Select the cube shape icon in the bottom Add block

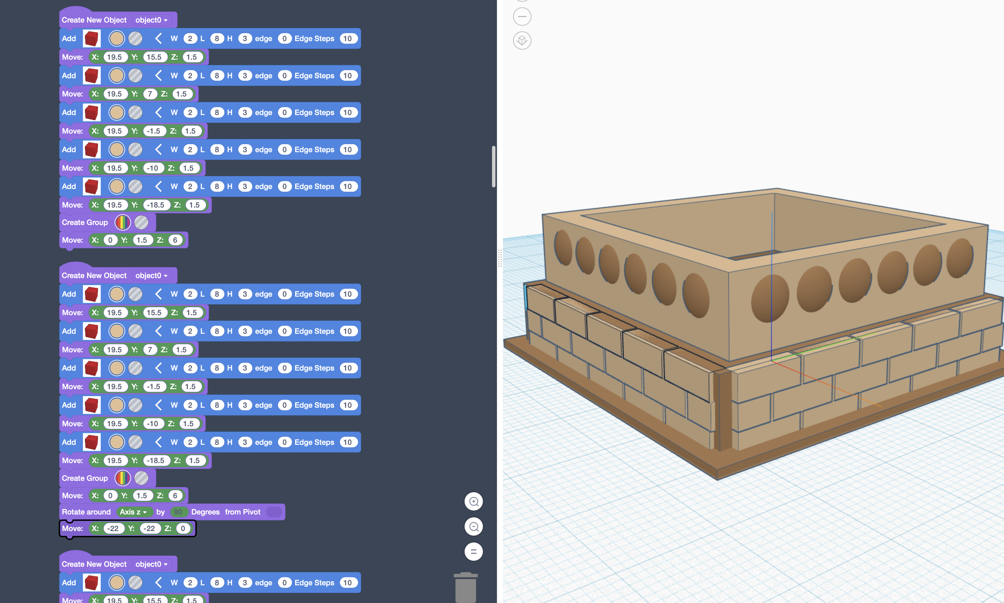pyautogui.click(x=91, y=582)
